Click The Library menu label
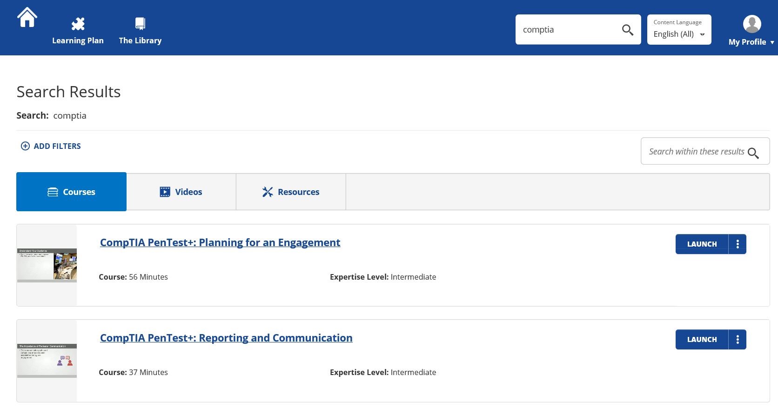778x409 pixels. click(x=140, y=40)
